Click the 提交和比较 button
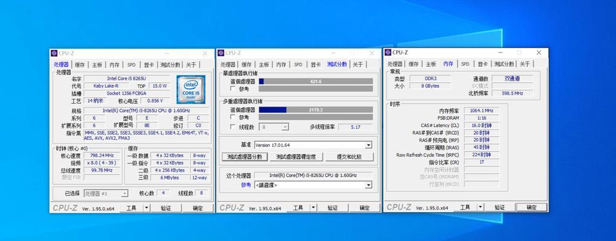Viewport: 616px width, 241px height. click(349, 157)
